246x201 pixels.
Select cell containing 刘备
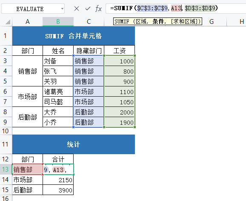pyautogui.click(x=58, y=61)
